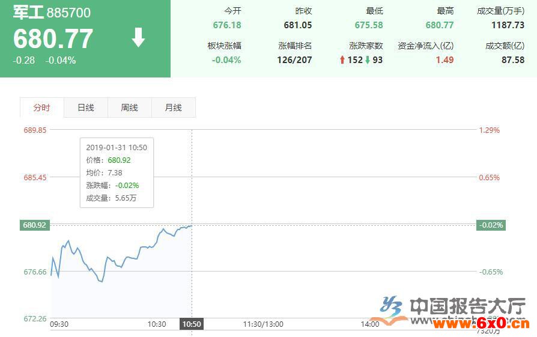Select the 885700 sector code

[x=68, y=13]
